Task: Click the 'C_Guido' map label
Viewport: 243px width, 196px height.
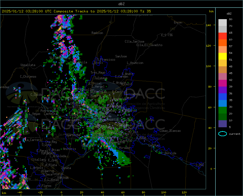Action: click(36, 95)
